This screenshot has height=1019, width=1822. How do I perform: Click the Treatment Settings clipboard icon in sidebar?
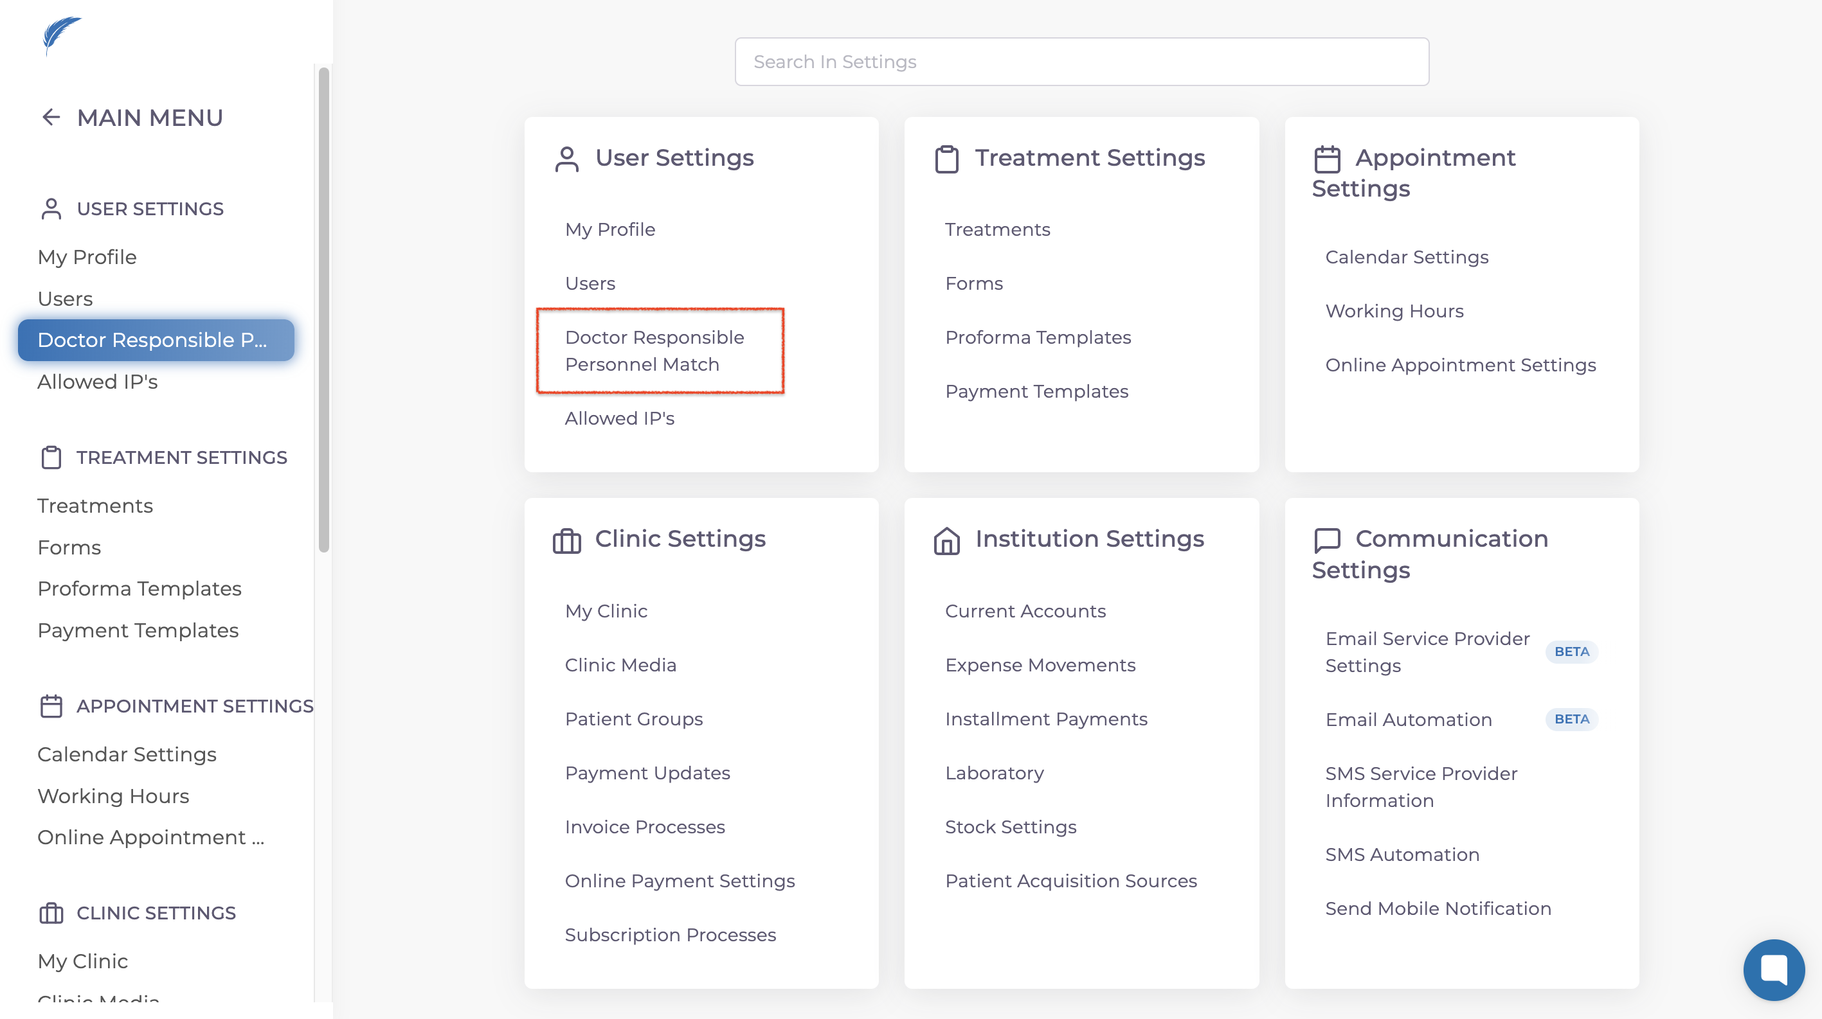(x=51, y=458)
